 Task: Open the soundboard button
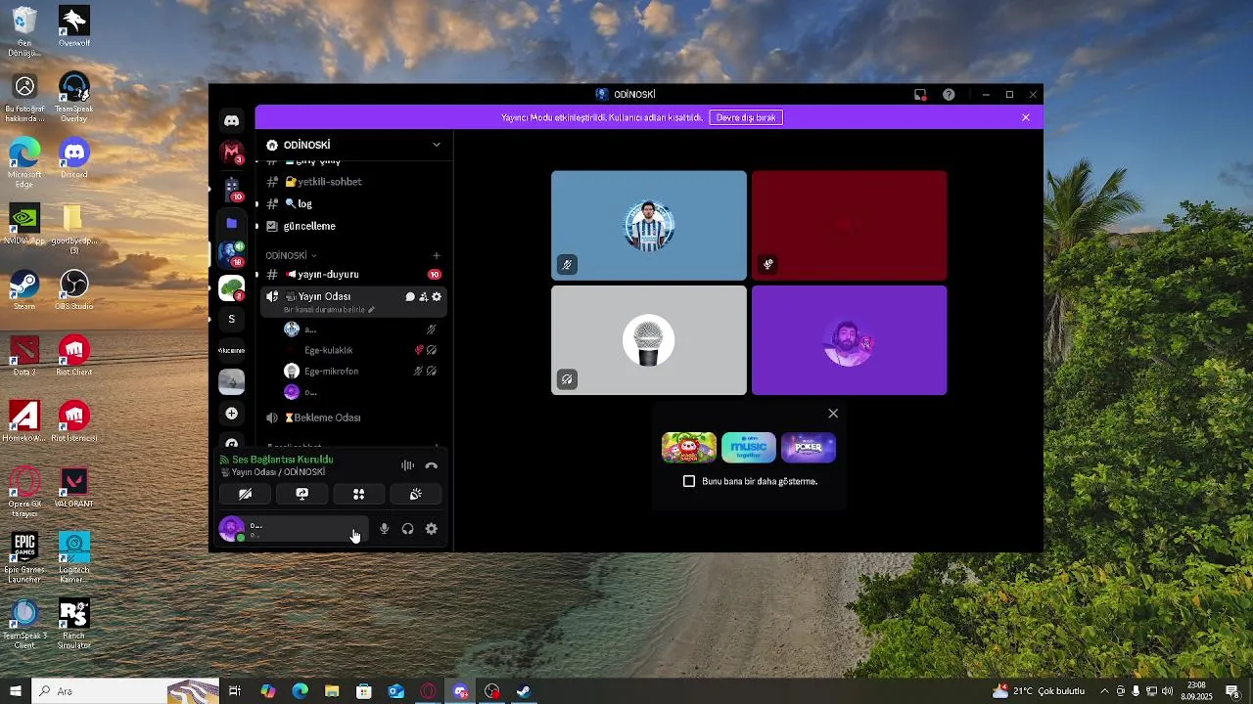[x=415, y=495]
